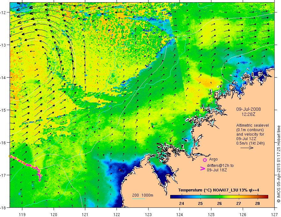Click the '200 1000m' depth contour label
This screenshot has width=281, height=217.
(x=143, y=195)
